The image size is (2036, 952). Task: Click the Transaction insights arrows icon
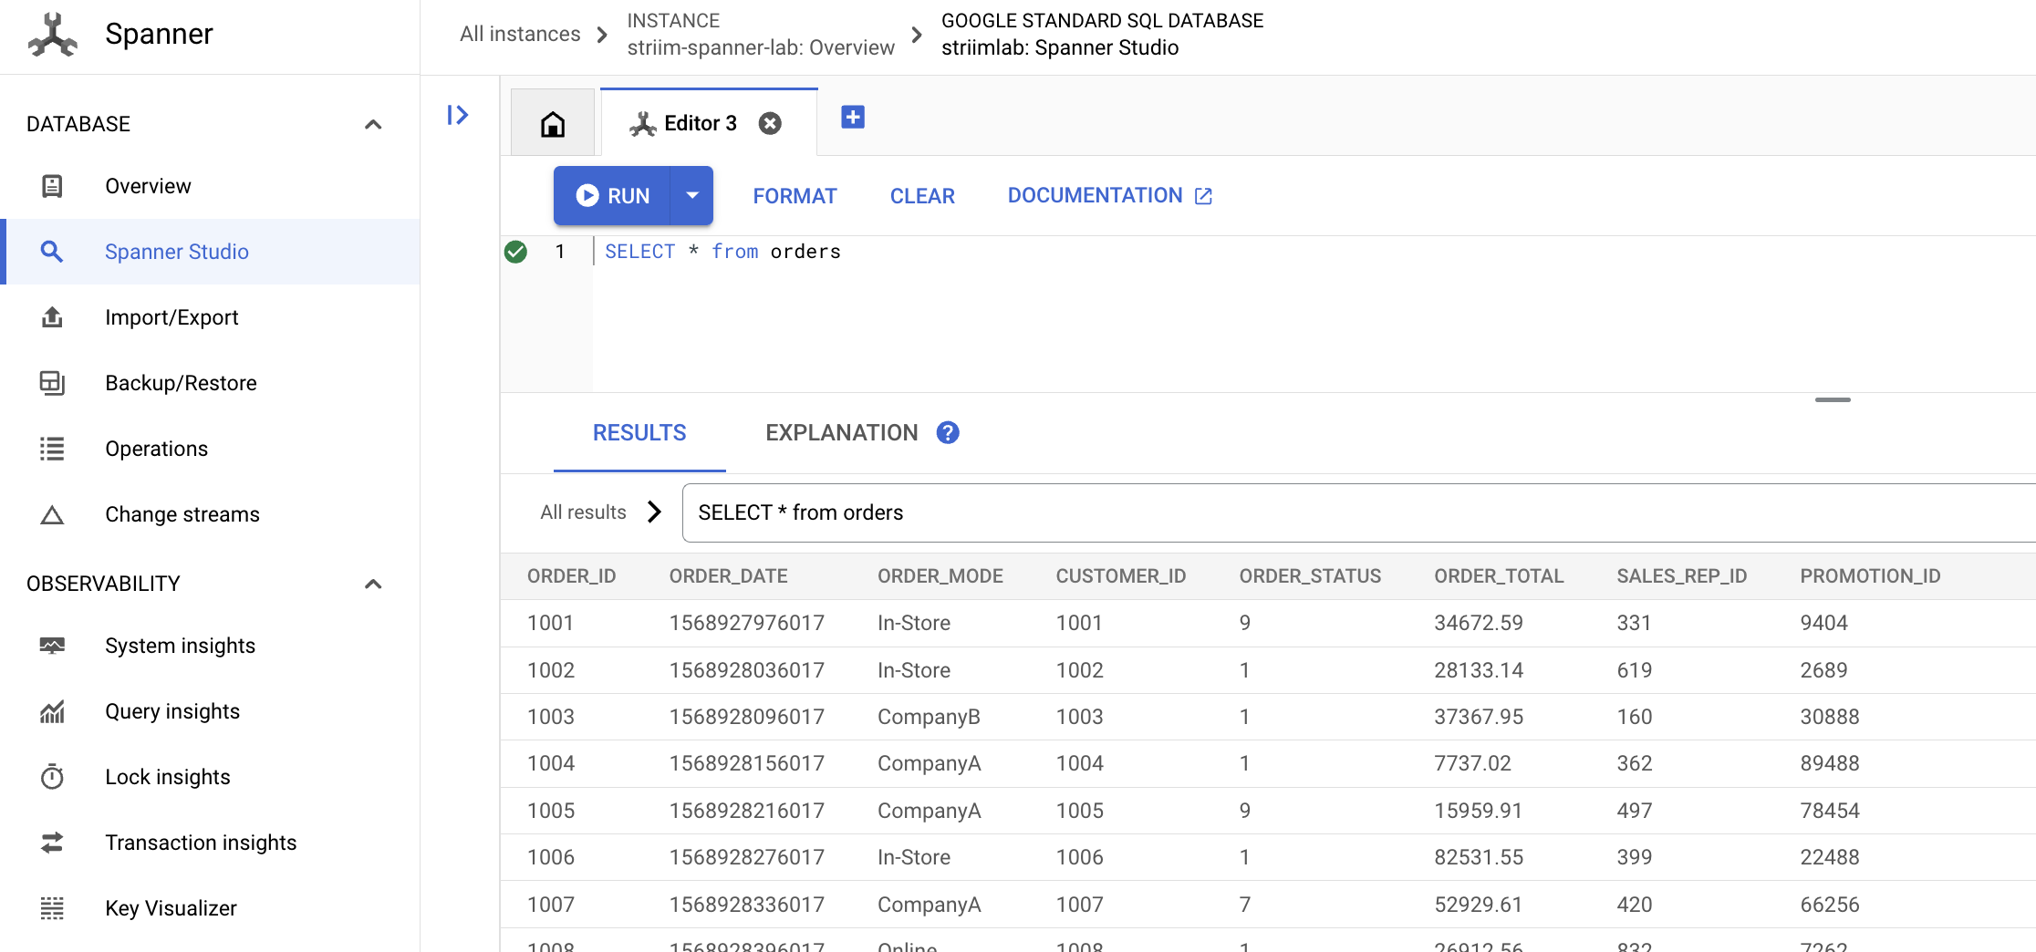point(52,843)
